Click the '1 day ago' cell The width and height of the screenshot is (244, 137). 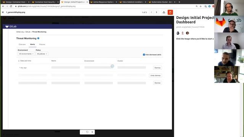[x=23, y=68]
